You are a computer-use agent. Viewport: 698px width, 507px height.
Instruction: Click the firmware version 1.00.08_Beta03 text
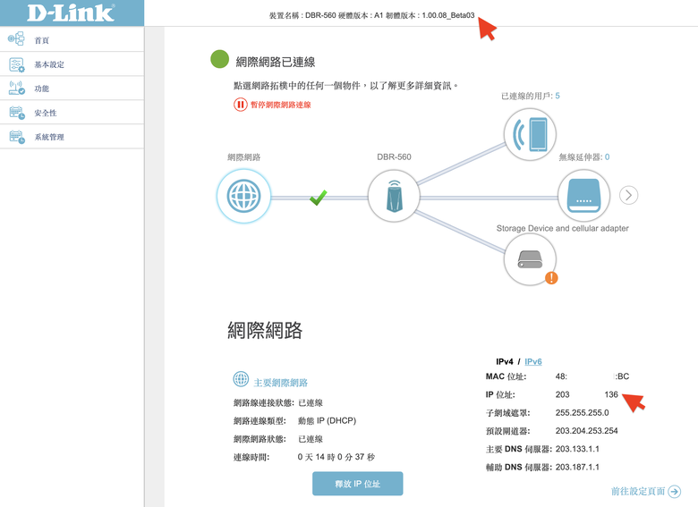[447, 15]
